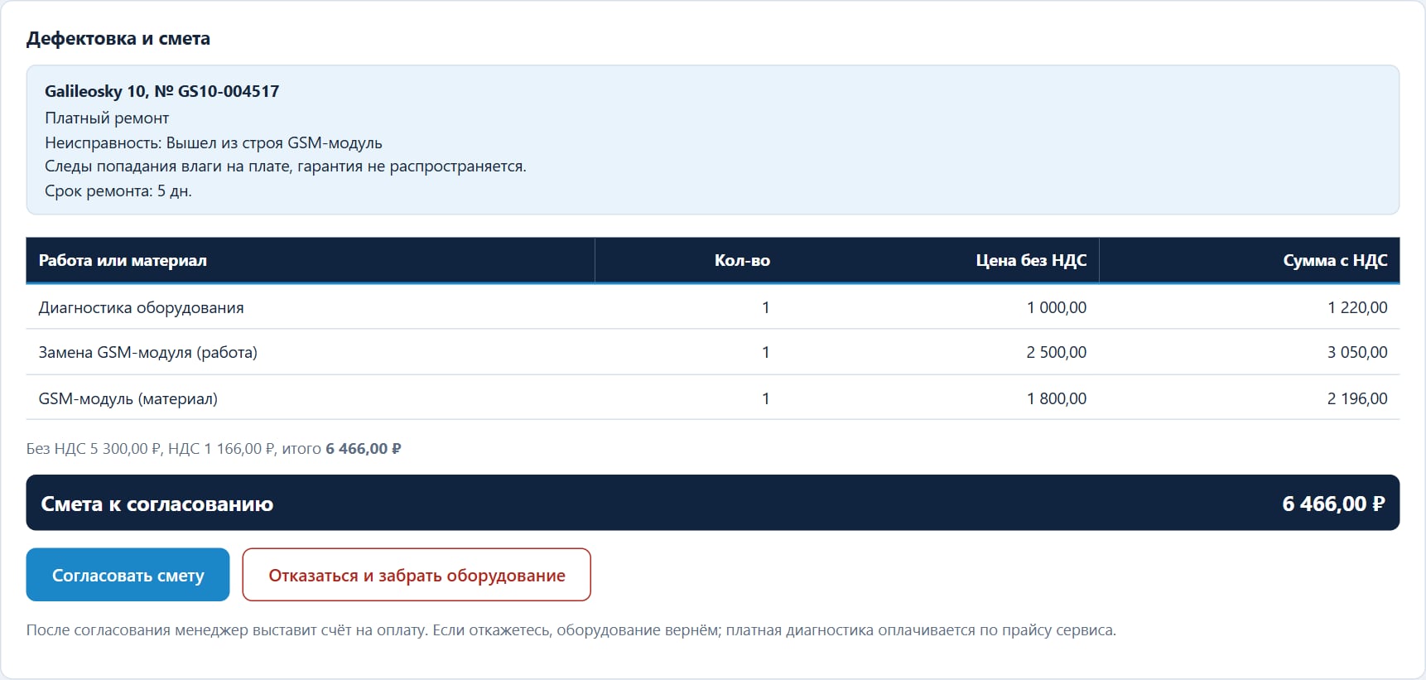Viewport: 1426px width, 680px height.
Task: Click the 'Дефектовка и смета' heading
Action: (118, 38)
